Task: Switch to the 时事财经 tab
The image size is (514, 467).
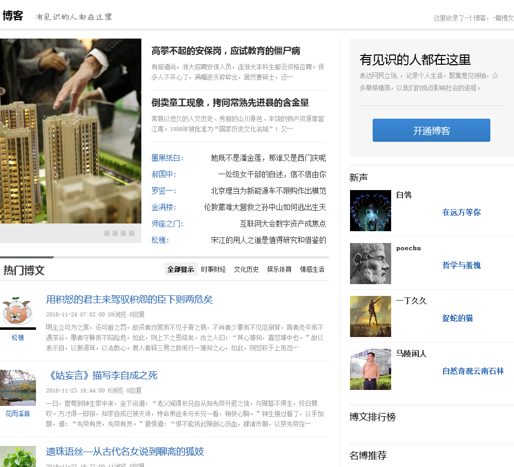Action: (213, 269)
